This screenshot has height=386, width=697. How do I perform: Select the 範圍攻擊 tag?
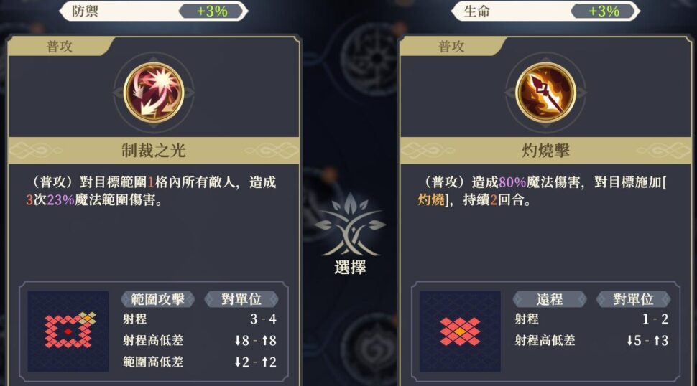(158, 299)
